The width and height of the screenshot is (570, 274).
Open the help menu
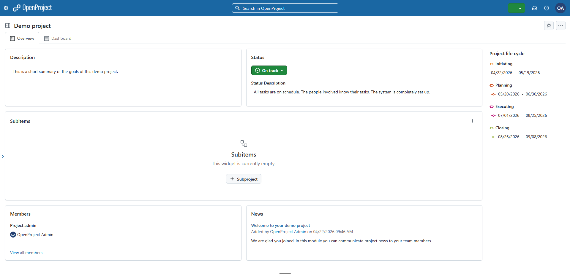(x=546, y=8)
